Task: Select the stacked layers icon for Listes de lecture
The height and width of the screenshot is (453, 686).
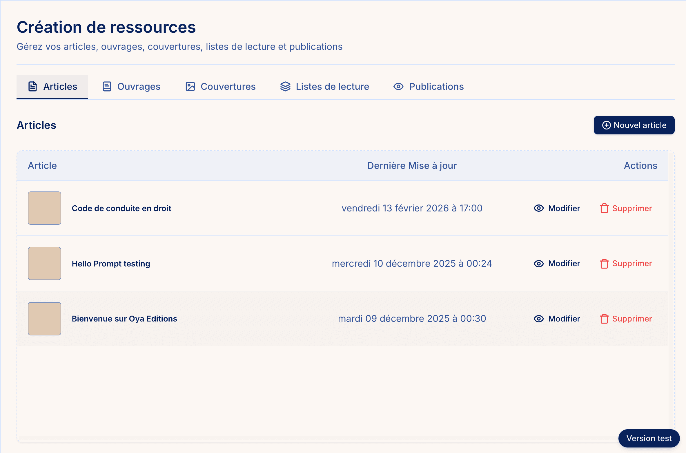Action: (x=285, y=86)
